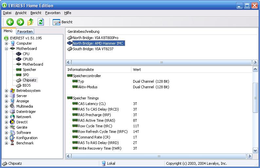The width and height of the screenshot is (260, 168).
Task: Open the Bericht report toolbar button
Action: (63, 22)
